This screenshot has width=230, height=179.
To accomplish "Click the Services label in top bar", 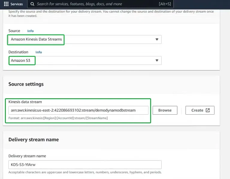I will pyautogui.click(x=16, y=4).
